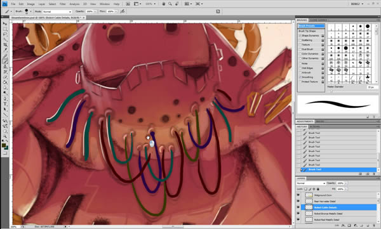Select the Robot Bronze Metallic Detail layer

[x=328, y=213]
